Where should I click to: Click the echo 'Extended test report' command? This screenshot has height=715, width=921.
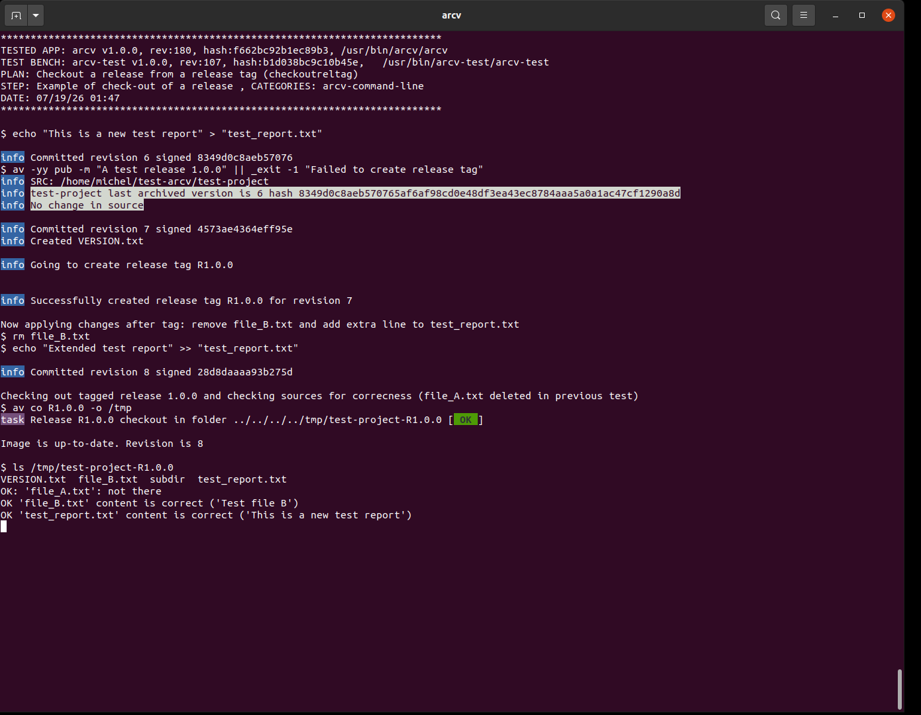pyautogui.click(x=150, y=348)
